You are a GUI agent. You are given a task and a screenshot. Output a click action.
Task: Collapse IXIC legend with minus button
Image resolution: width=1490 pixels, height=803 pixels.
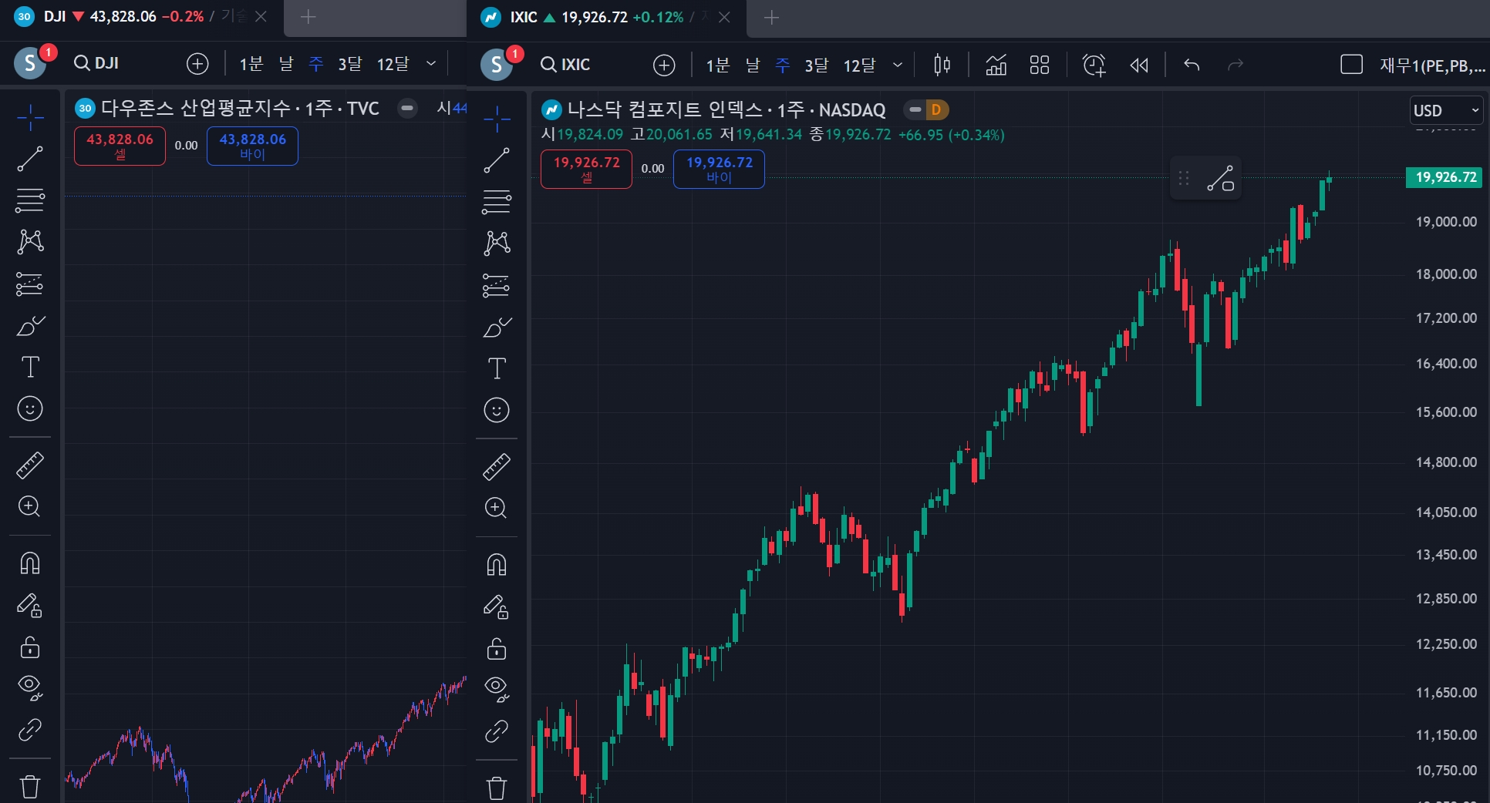(915, 109)
